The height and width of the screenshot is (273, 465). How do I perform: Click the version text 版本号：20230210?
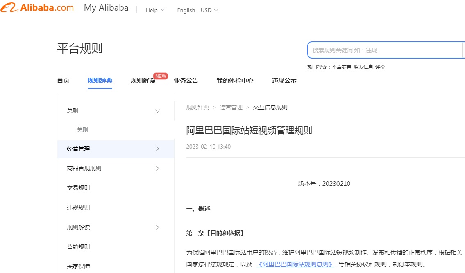click(x=324, y=184)
